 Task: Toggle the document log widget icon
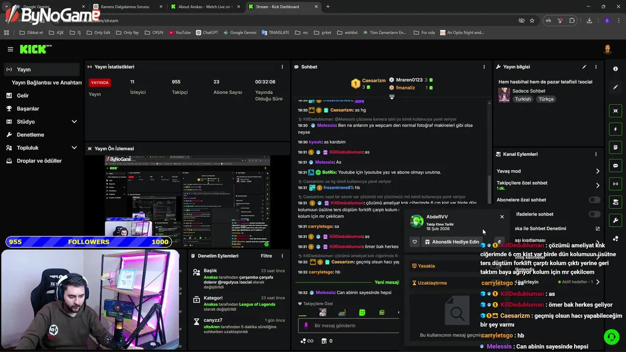(615, 147)
